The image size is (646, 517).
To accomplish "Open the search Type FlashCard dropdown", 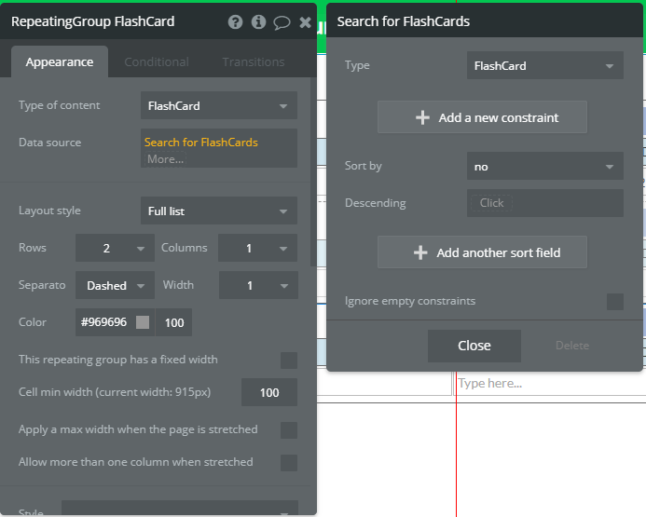I will [544, 65].
